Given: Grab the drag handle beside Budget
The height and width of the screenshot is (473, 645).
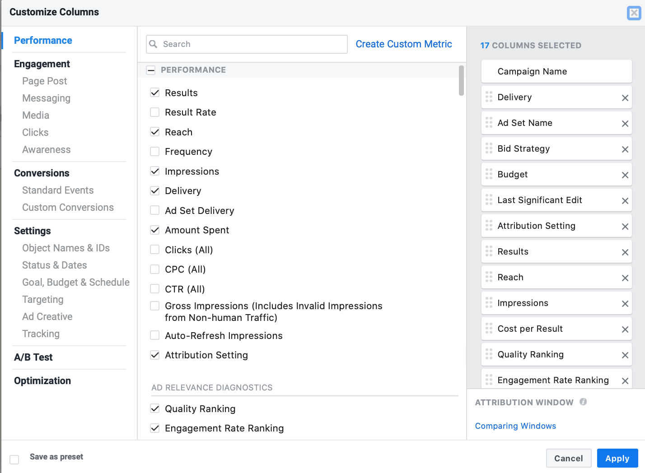Looking at the screenshot, I should (x=489, y=174).
